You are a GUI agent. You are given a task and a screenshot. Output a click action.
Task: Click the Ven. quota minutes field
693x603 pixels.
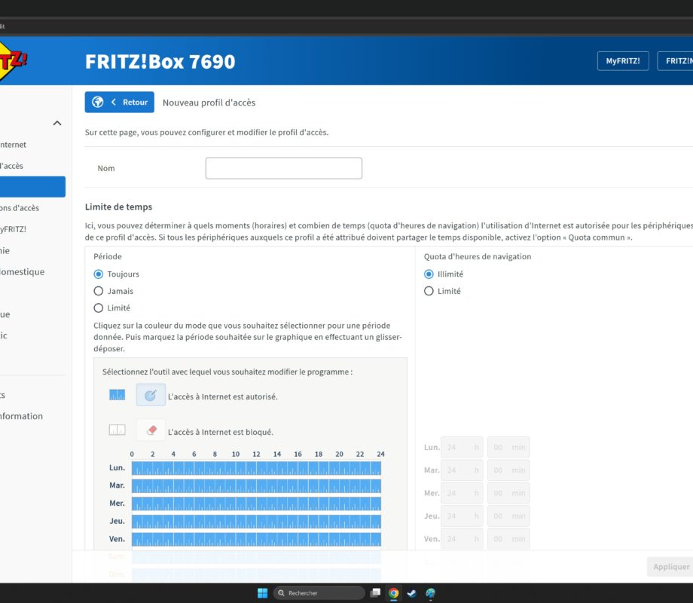[508, 539]
